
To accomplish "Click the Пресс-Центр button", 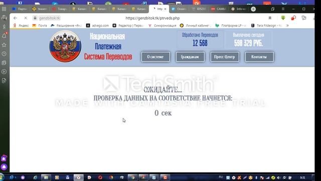I will pos(225,57).
